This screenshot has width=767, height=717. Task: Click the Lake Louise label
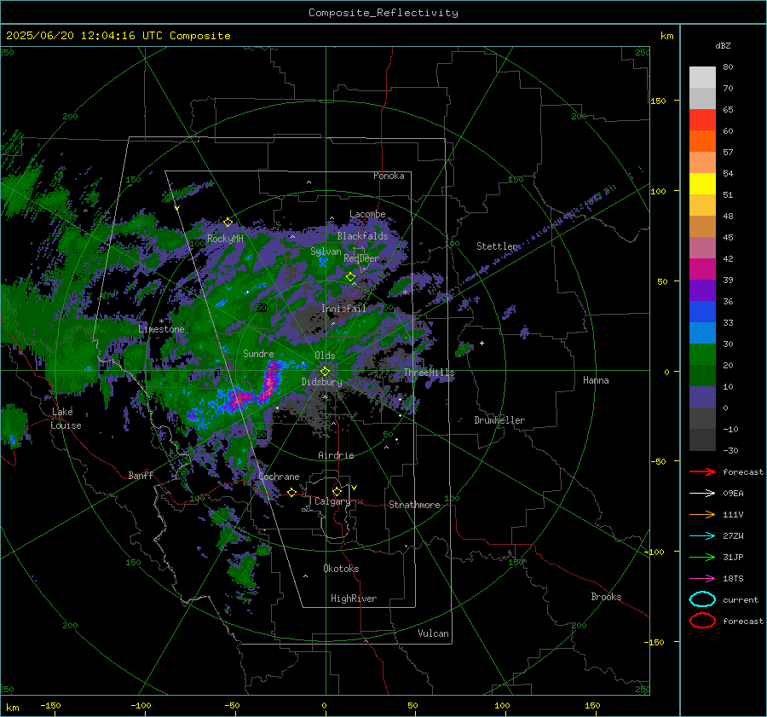[66, 419]
